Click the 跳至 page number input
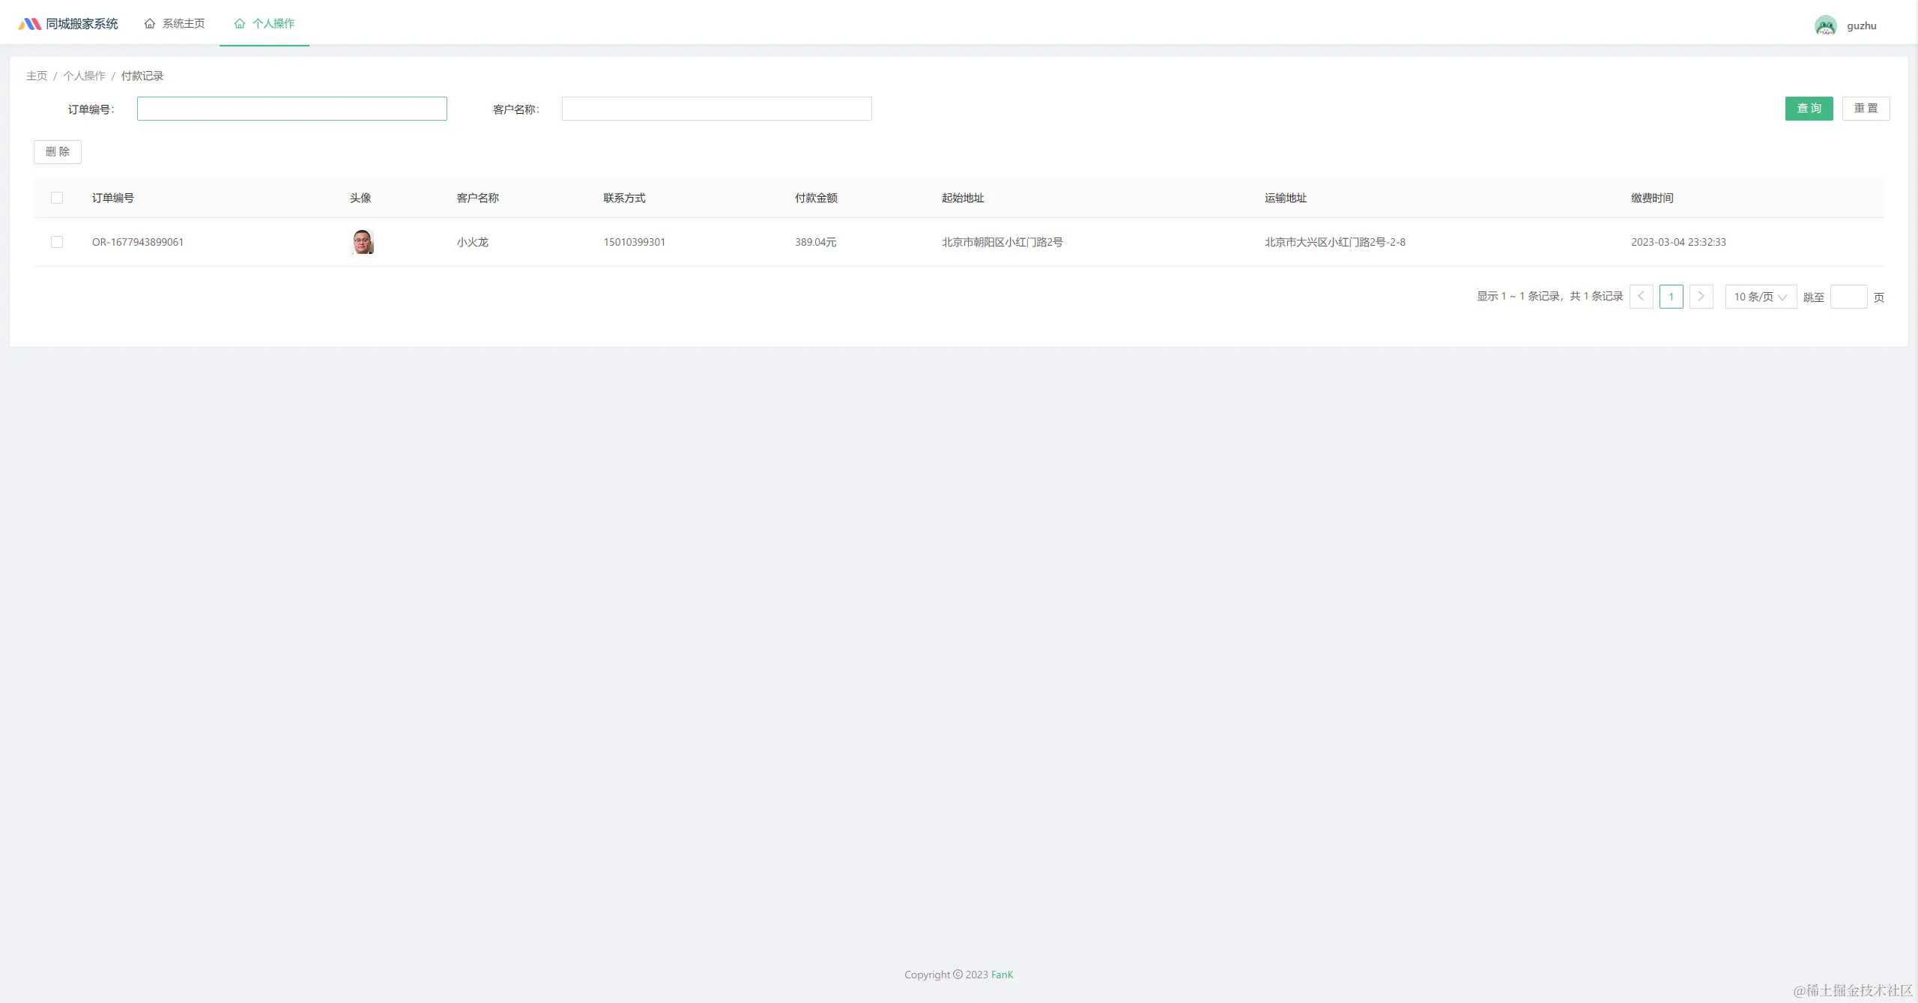The image size is (1918, 1003). (x=1848, y=297)
